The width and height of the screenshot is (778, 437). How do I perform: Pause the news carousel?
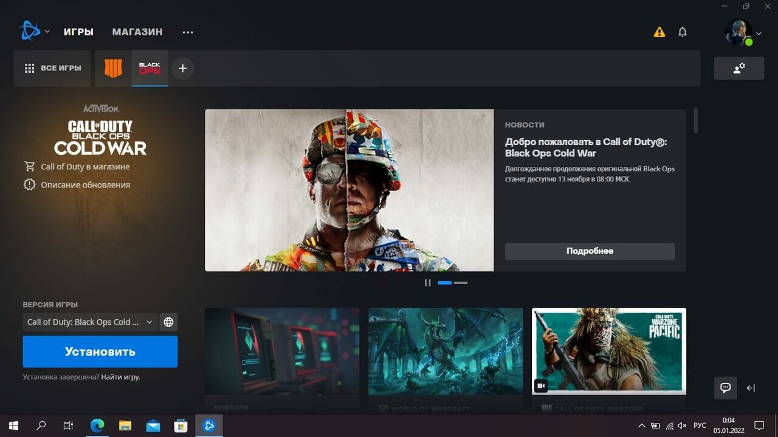click(x=427, y=283)
